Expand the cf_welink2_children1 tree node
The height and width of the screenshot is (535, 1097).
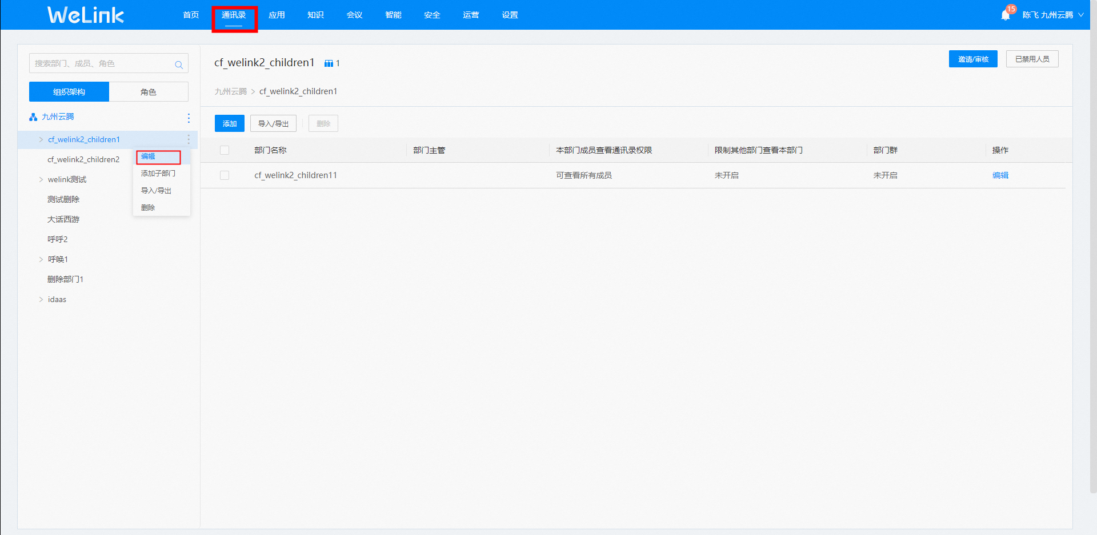pyautogui.click(x=41, y=139)
